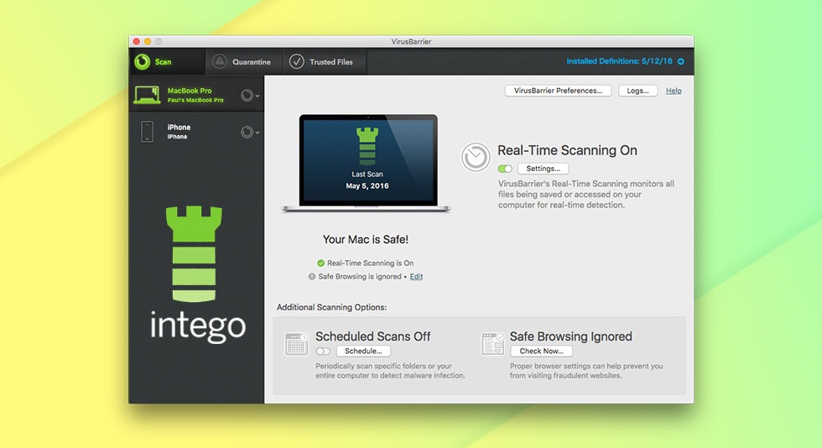The width and height of the screenshot is (822, 448).
Task: Click the Trusted Files checkmark icon
Action: (x=297, y=61)
